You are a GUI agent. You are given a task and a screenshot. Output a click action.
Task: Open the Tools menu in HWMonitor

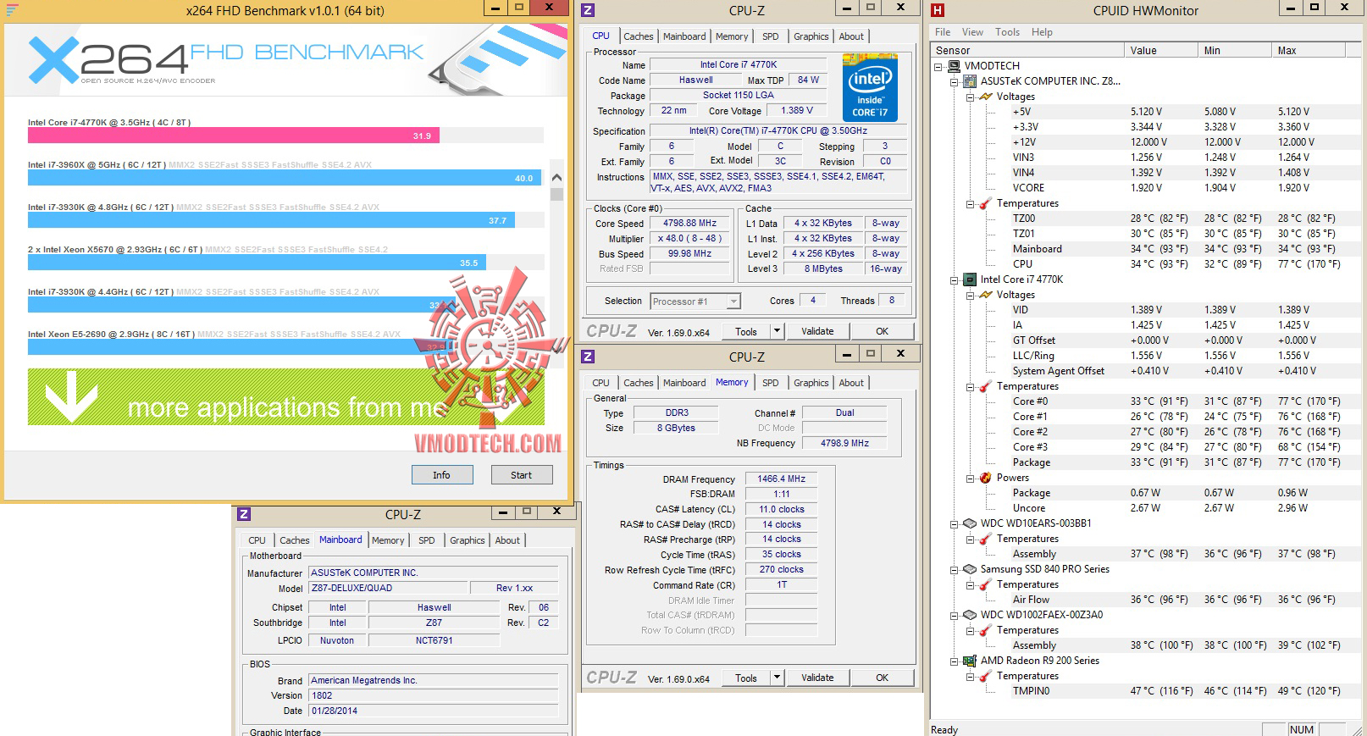point(1007,32)
